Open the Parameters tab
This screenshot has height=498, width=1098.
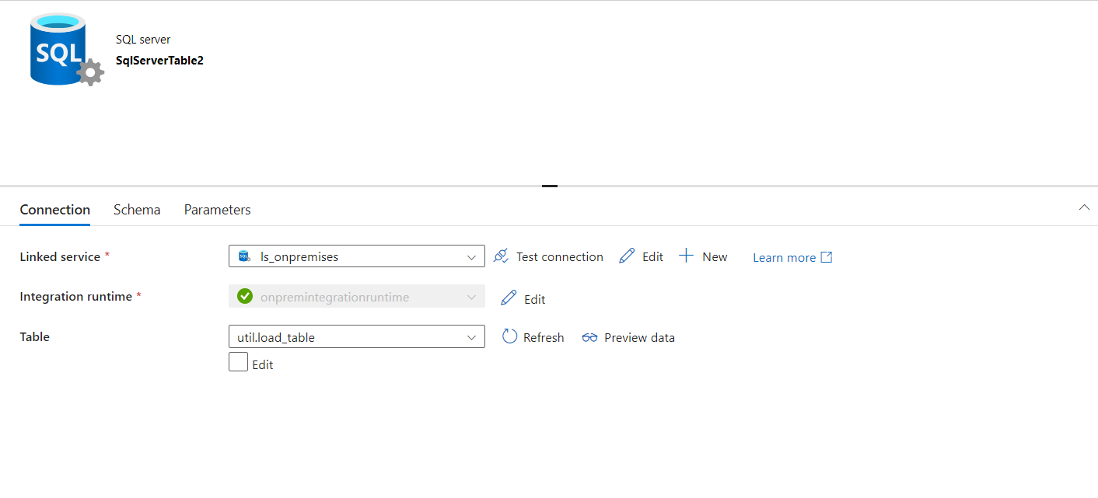click(x=217, y=210)
